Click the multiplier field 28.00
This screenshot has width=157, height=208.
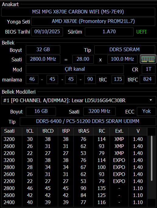[83, 59]
